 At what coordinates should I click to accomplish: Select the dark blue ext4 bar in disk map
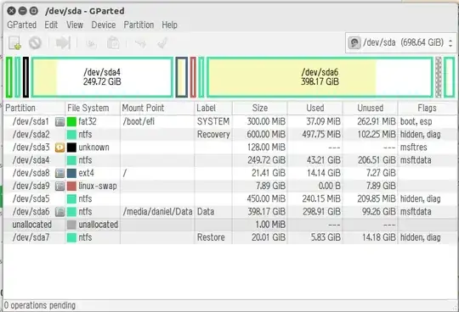pos(182,77)
